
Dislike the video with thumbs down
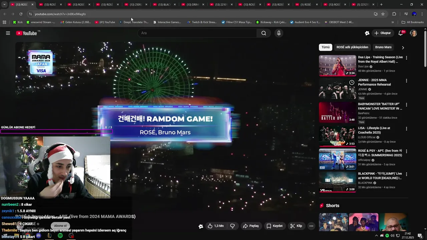coord(233,226)
